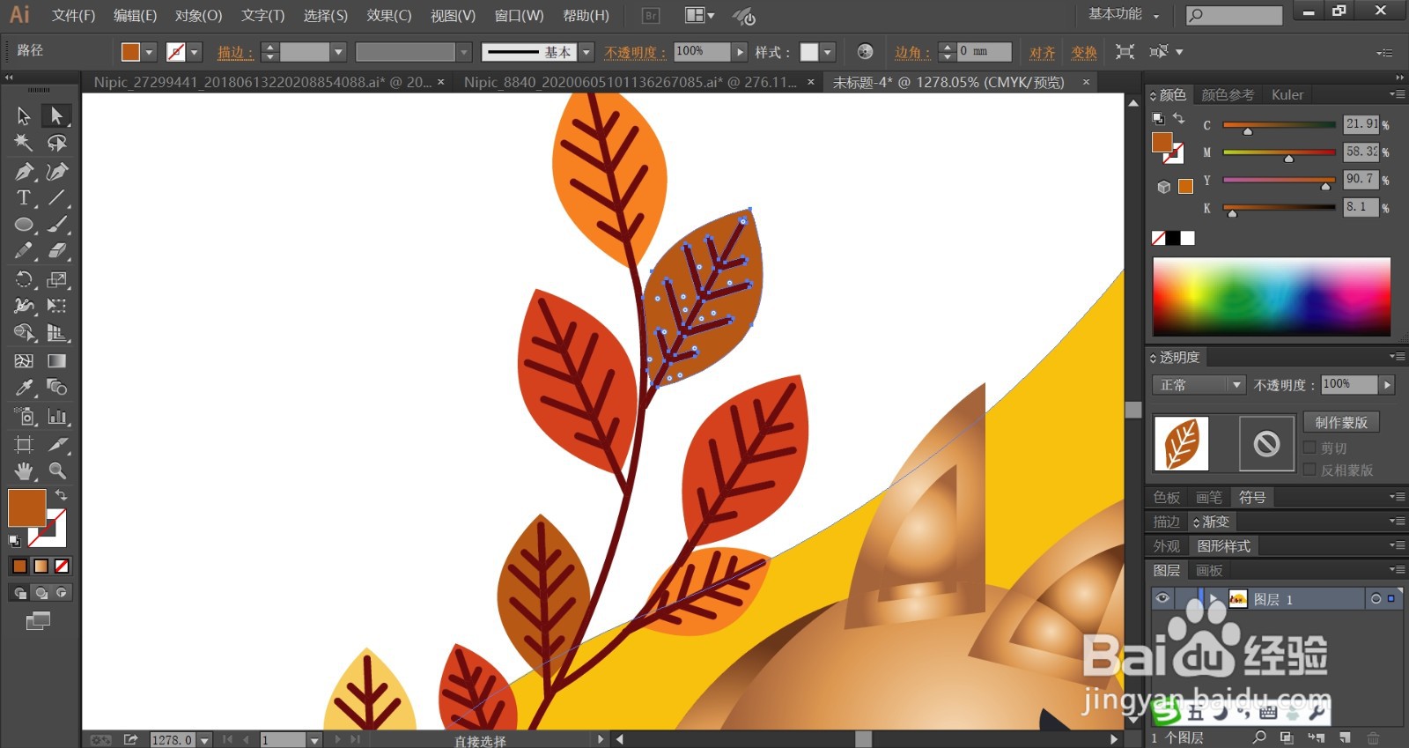Open the zoom level dropdown at bottom
Screen dimensions: 1409x748
(x=204, y=740)
